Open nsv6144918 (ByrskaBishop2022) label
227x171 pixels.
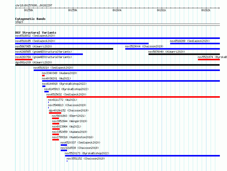[64, 84]
